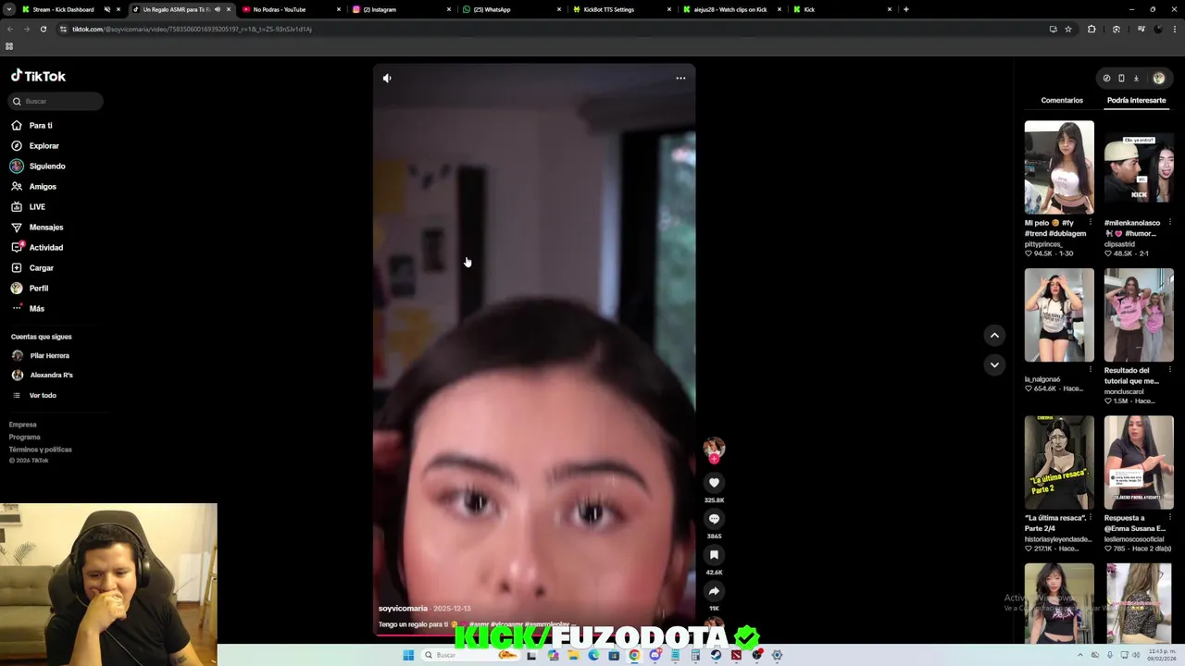Open the Explorar section

44,146
